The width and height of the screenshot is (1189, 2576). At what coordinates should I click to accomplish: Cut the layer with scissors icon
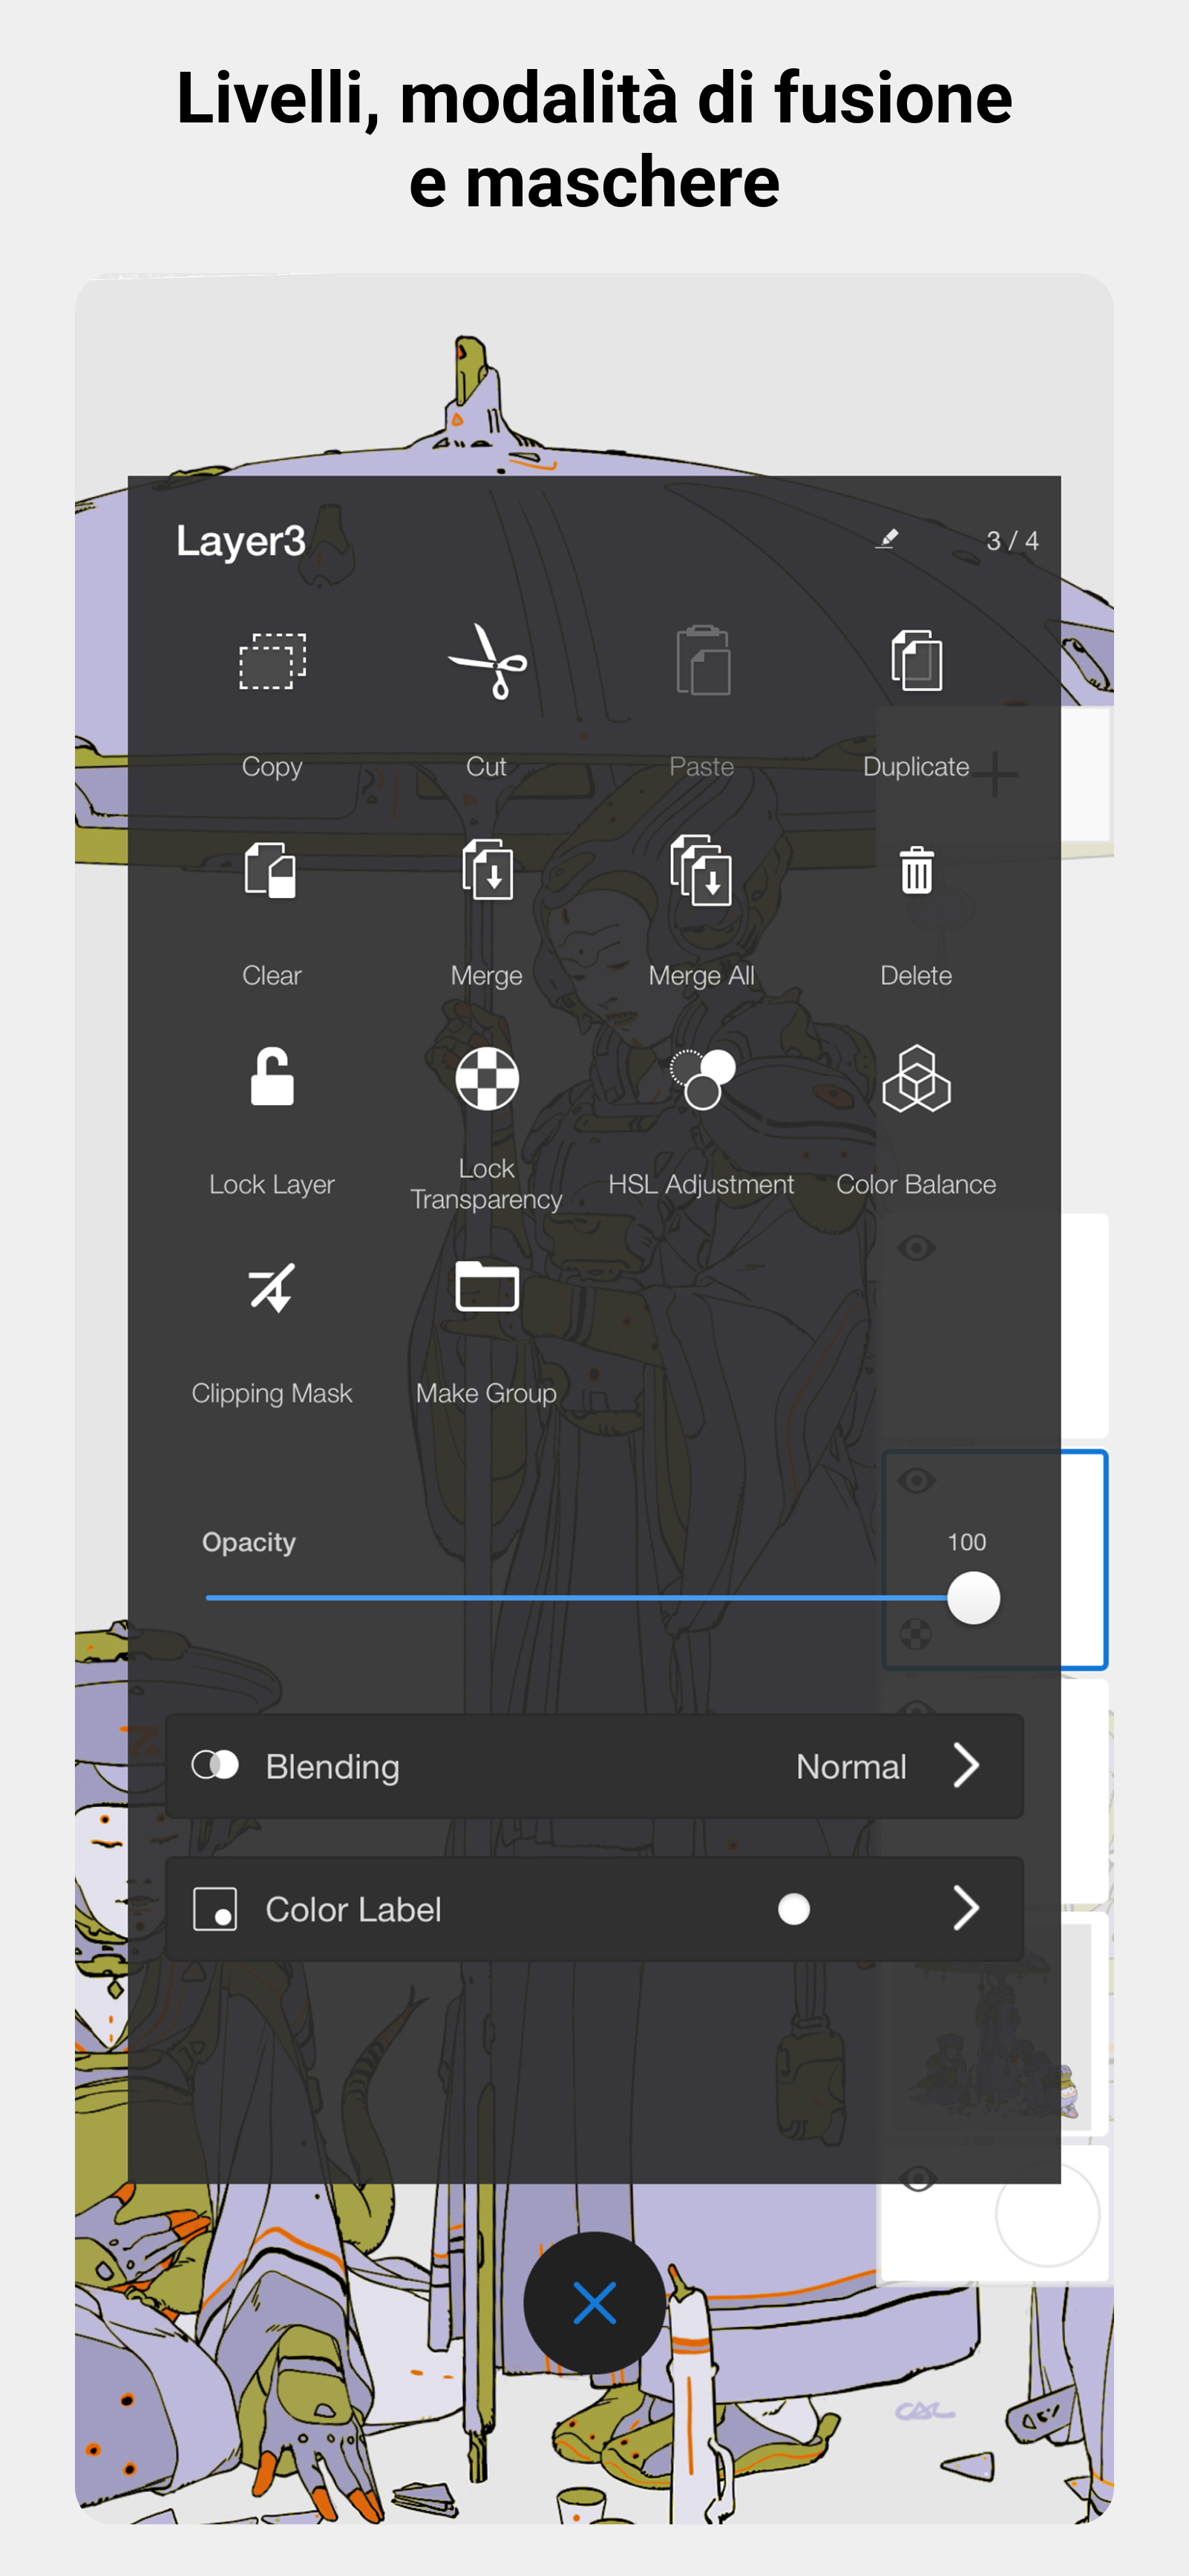click(x=487, y=661)
